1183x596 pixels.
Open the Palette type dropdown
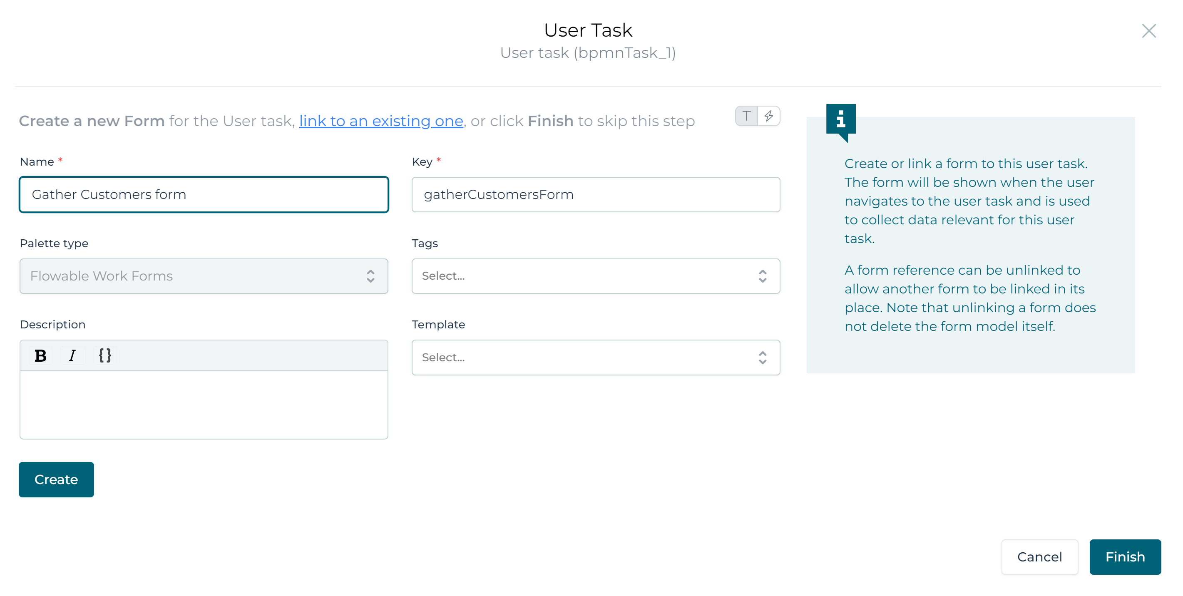[x=204, y=276]
